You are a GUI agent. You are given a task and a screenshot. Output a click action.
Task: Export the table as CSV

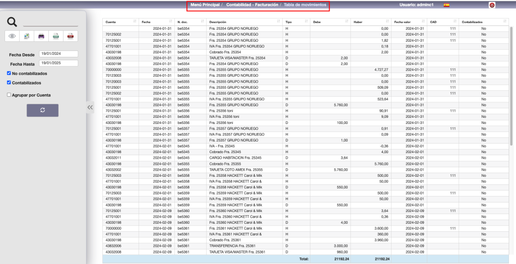click(x=56, y=36)
